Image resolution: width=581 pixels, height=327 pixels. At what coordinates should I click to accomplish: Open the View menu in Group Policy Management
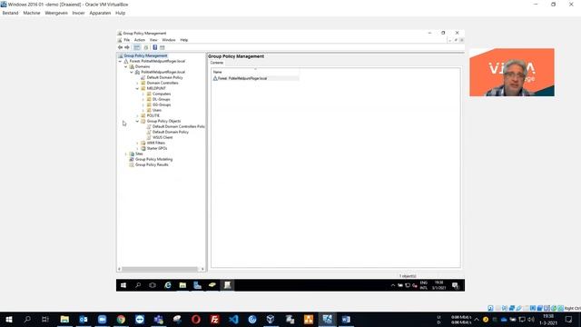pos(153,40)
